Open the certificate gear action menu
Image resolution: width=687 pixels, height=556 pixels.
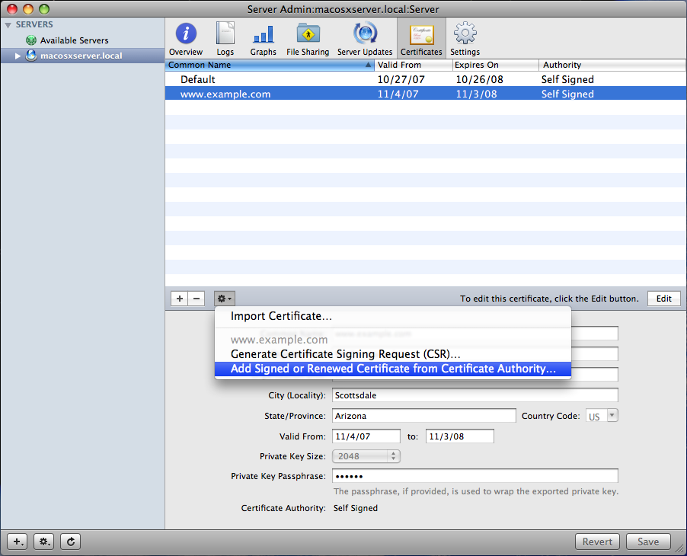tap(225, 299)
